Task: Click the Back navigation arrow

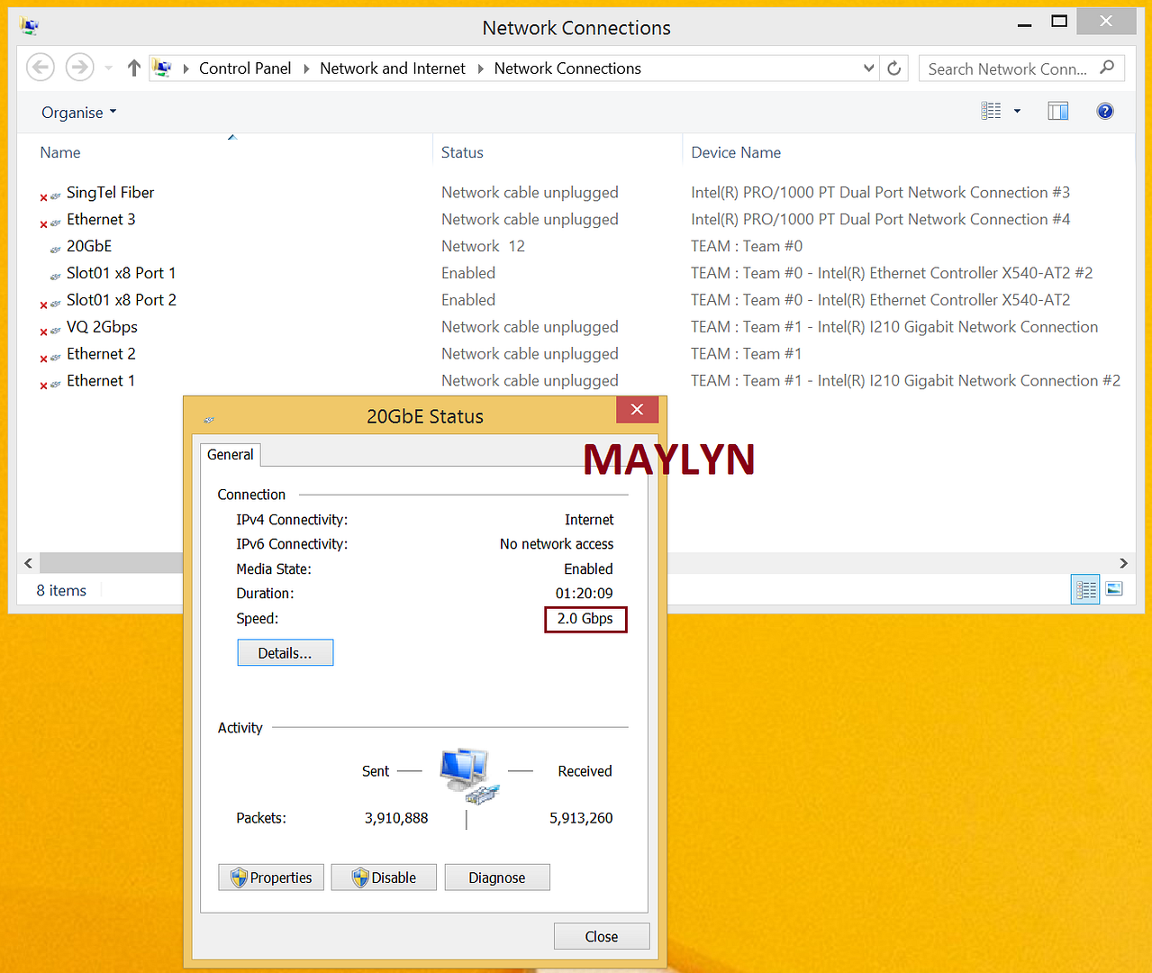Action: (41, 68)
